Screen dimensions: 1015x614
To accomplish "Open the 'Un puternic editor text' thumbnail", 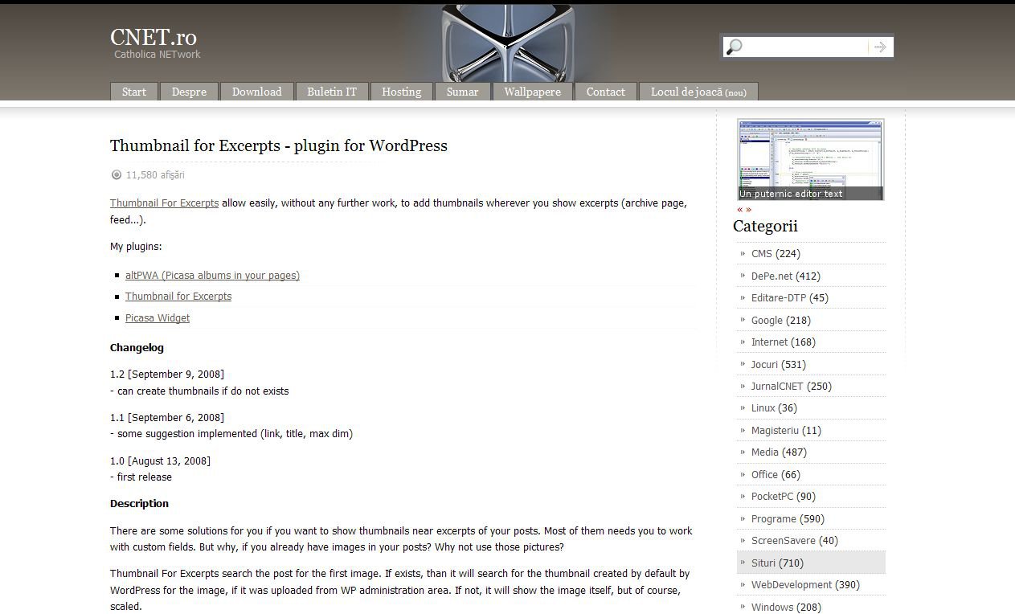I will pyautogui.click(x=810, y=159).
